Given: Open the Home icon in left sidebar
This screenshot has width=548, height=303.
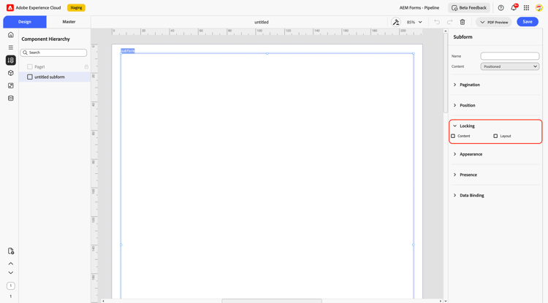Looking at the screenshot, I should [x=11, y=34].
